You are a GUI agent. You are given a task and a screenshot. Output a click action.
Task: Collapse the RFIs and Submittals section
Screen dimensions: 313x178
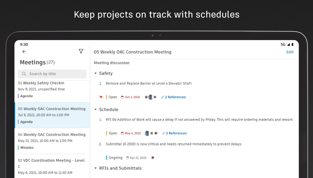tap(96, 168)
